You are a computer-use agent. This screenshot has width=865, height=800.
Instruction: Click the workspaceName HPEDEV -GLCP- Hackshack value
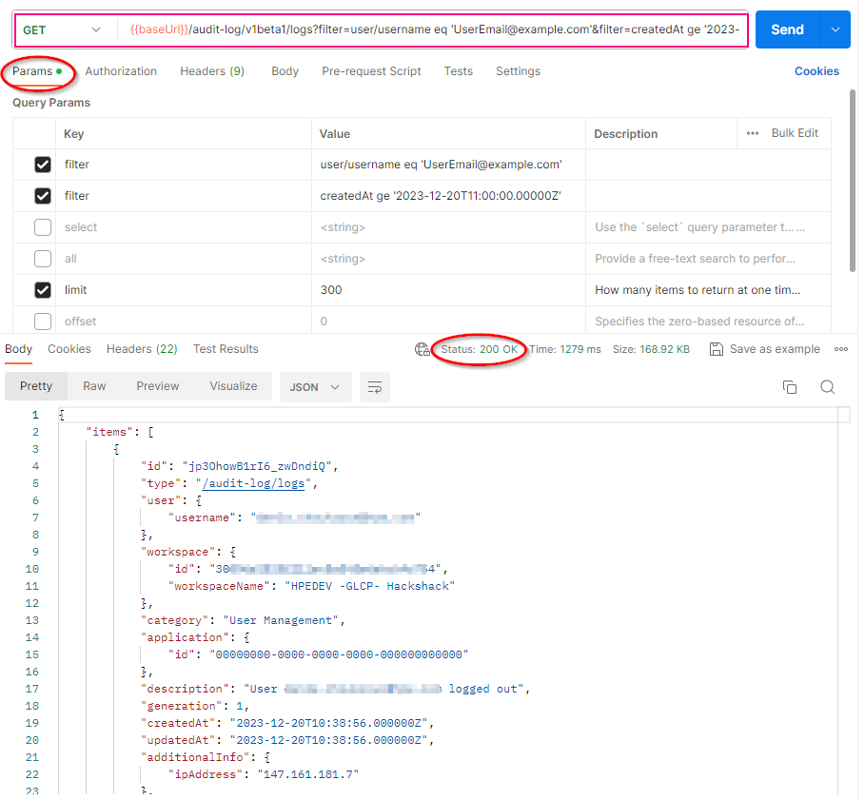369,587
